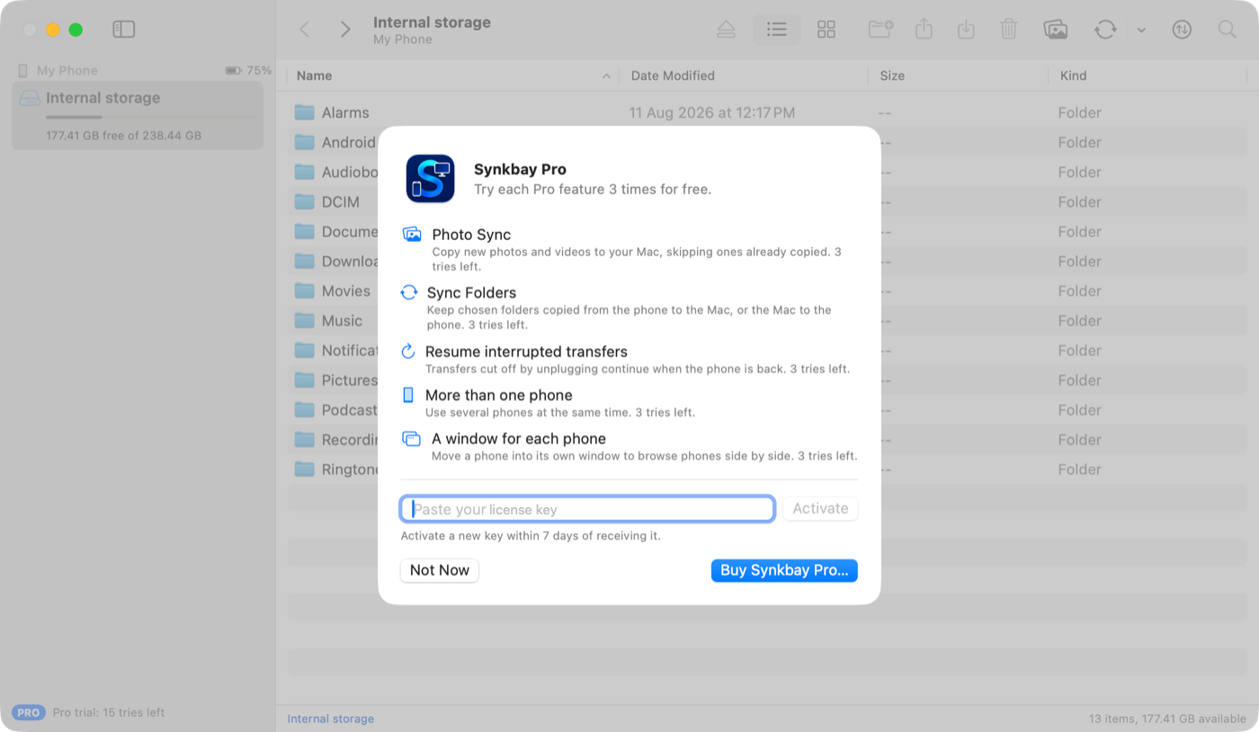
Task: Click the 75% battery indicator
Action: pos(248,70)
